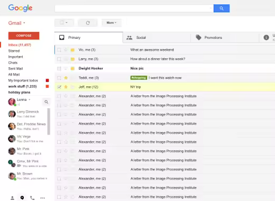Tick the select-all checkbox in toolbar
Image resolution: width=275 pixels, height=201 pixels.
pos(62,23)
